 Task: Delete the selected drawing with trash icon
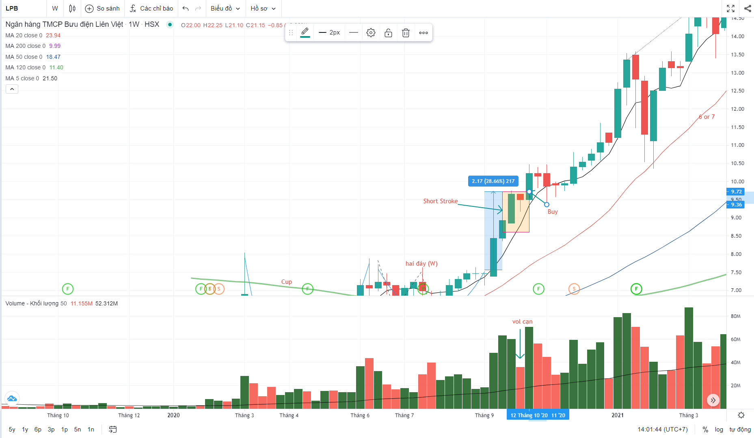point(406,33)
